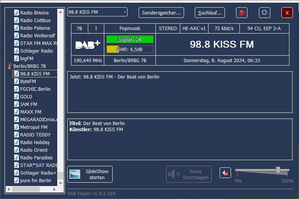This screenshot has height=199, width=299.
Task: Click the music note icon beside GOLD
Action: pos(16,96)
